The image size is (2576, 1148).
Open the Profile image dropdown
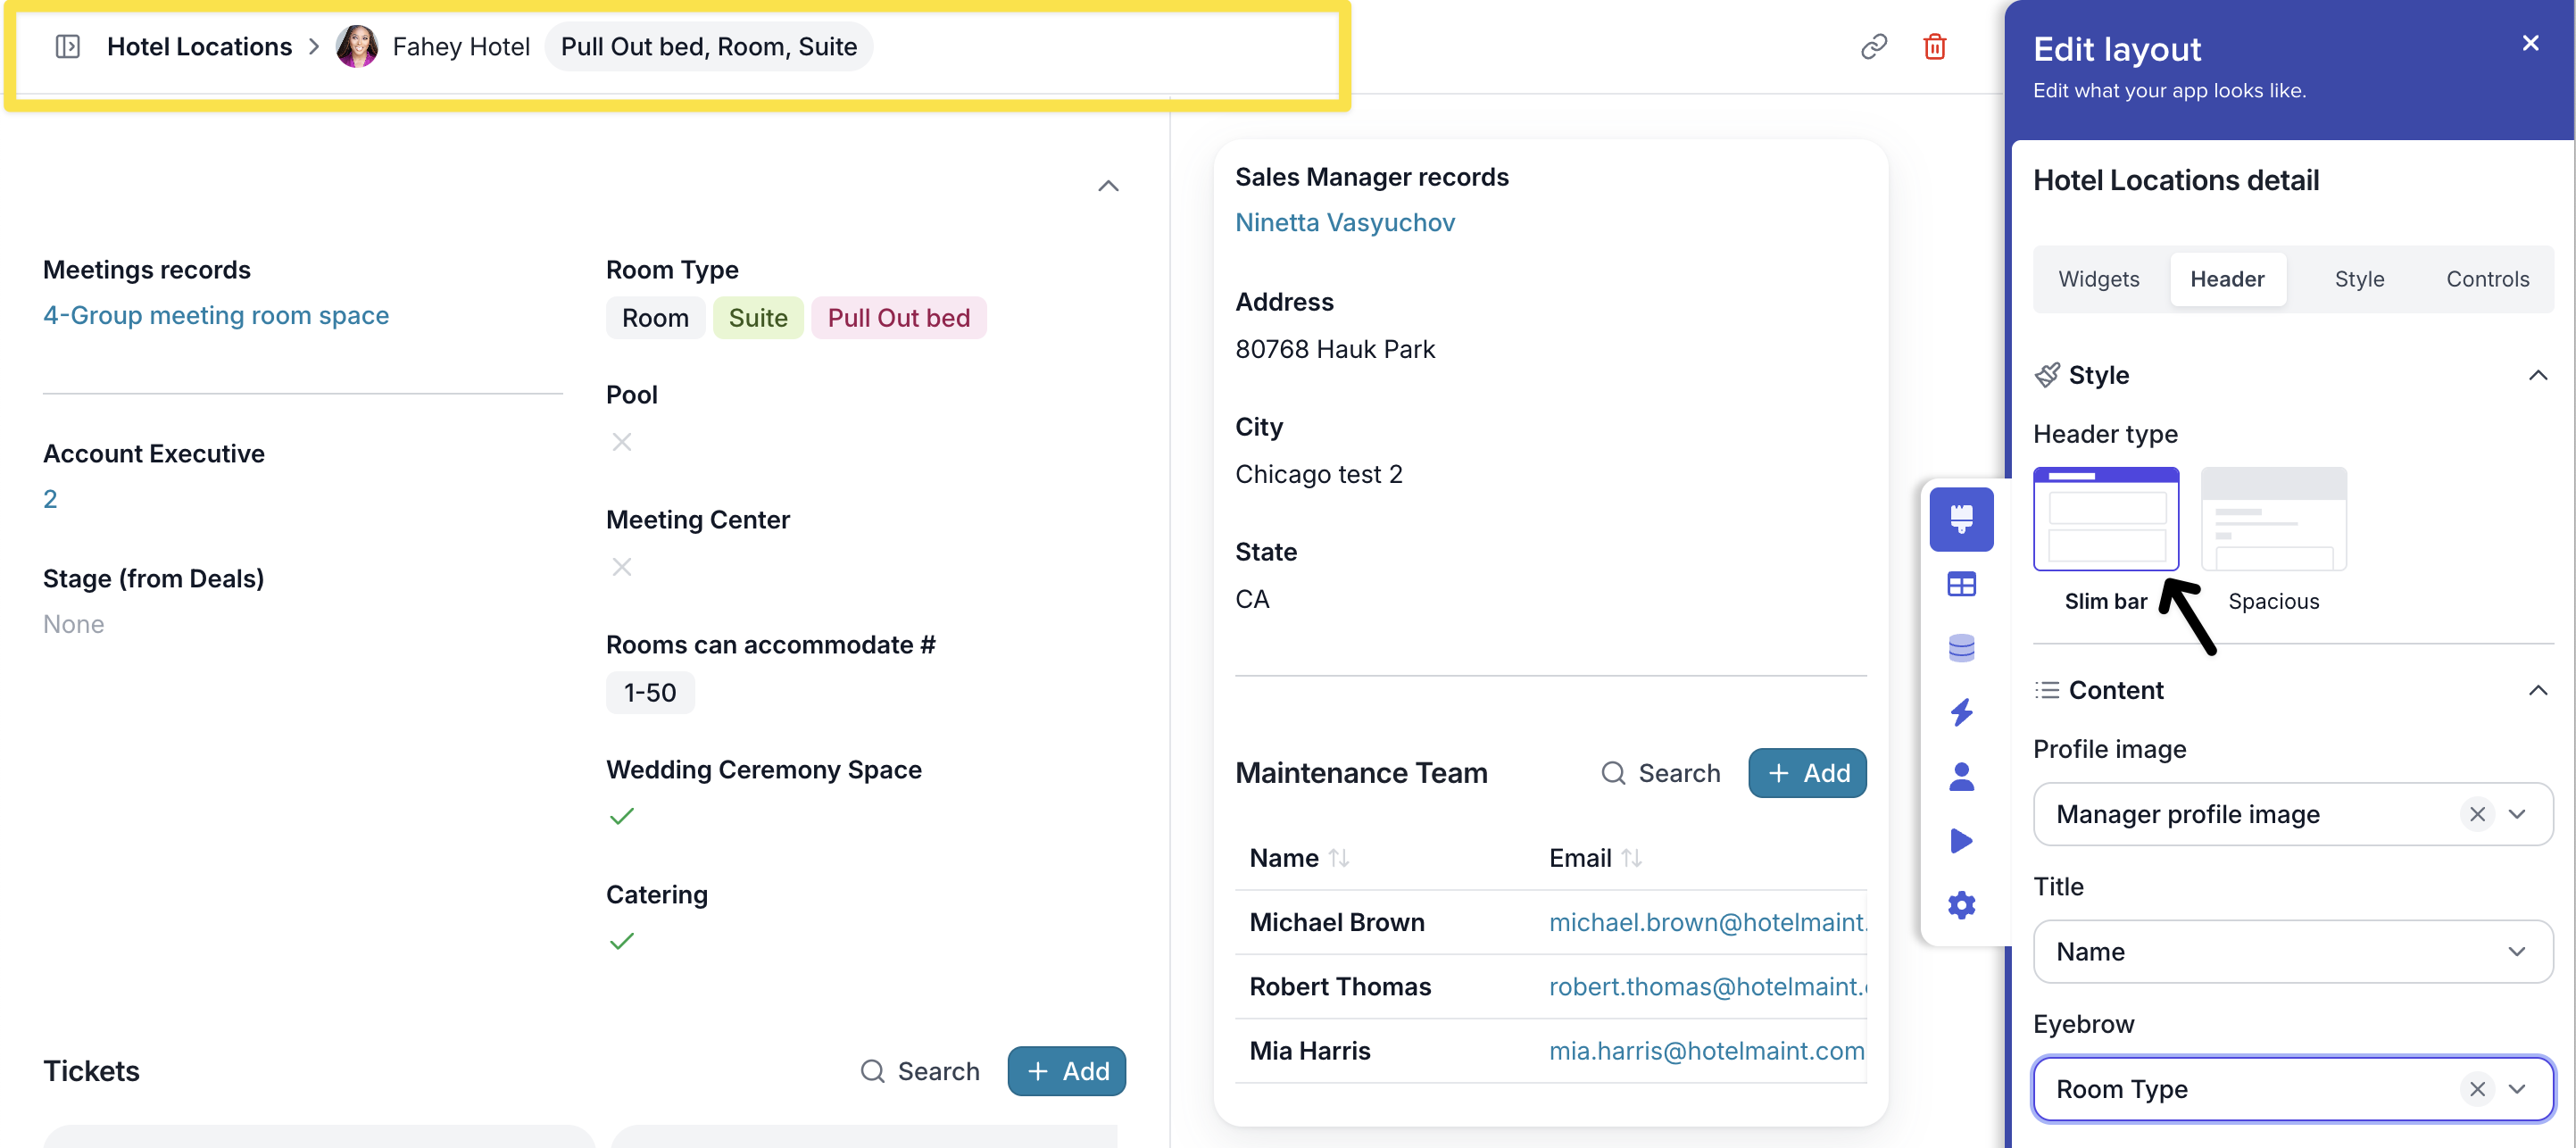(2516, 814)
